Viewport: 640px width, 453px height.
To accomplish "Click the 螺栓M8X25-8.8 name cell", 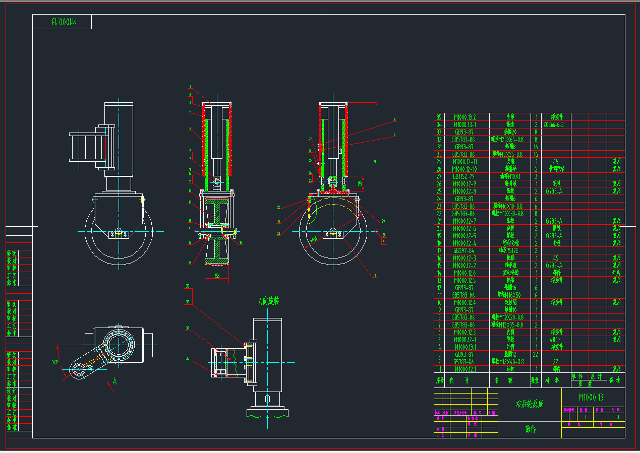I will [x=506, y=154].
